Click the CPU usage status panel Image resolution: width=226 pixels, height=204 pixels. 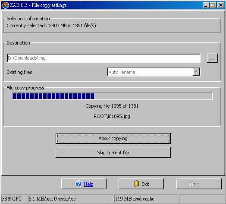[14, 199]
